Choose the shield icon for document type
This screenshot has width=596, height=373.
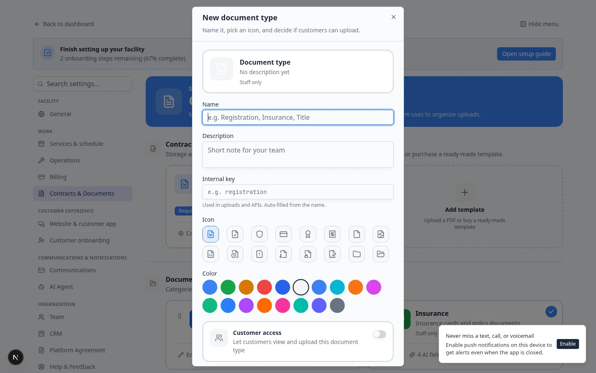[x=260, y=234]
